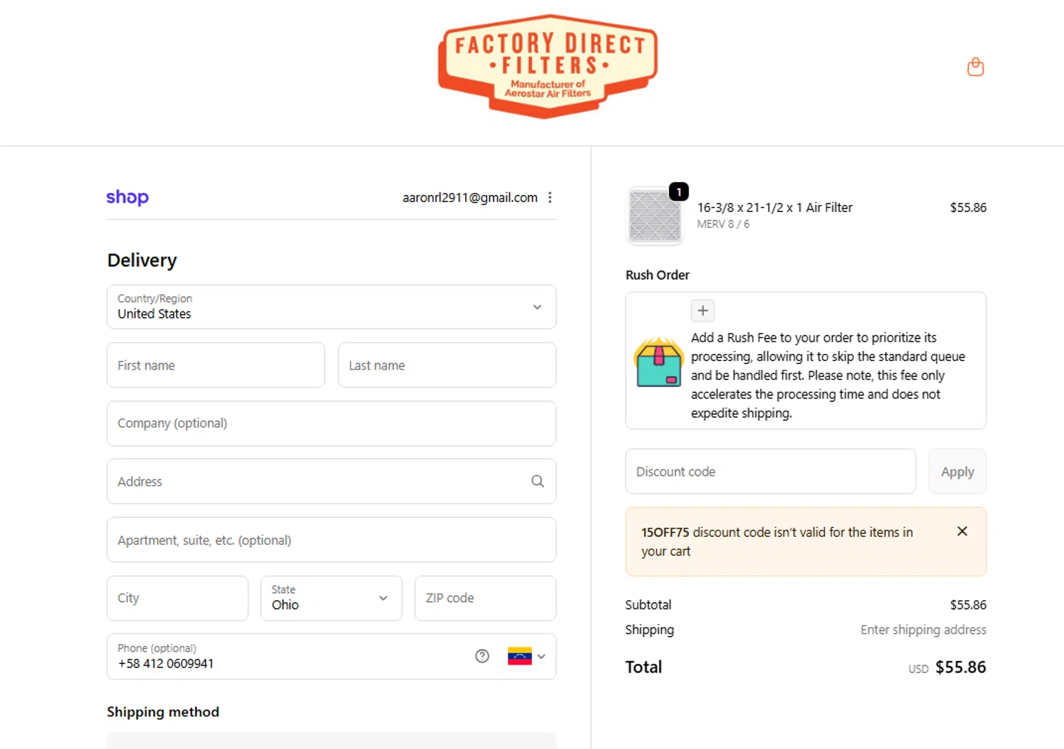This screenshot has width=1064, height=749.
Task: Dismiss the invalid discount code message
Action: click(x=962, y=531)
